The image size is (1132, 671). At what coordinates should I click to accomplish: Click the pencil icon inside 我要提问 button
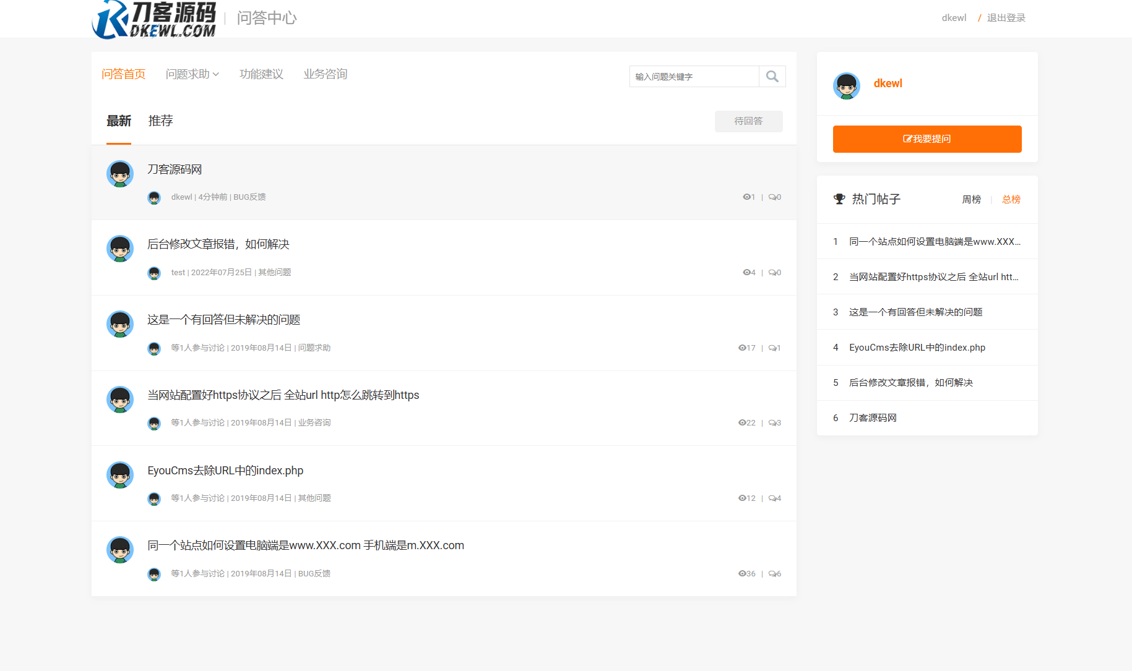[906, 139]
